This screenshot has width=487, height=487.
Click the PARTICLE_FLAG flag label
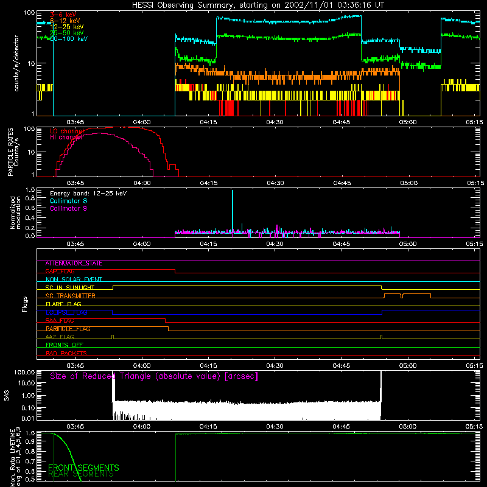point(68,329)
